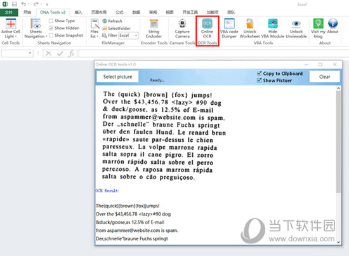Open the Sheets Navigation tool
Viewport: 349px width, 256px height.
[36, 29]
